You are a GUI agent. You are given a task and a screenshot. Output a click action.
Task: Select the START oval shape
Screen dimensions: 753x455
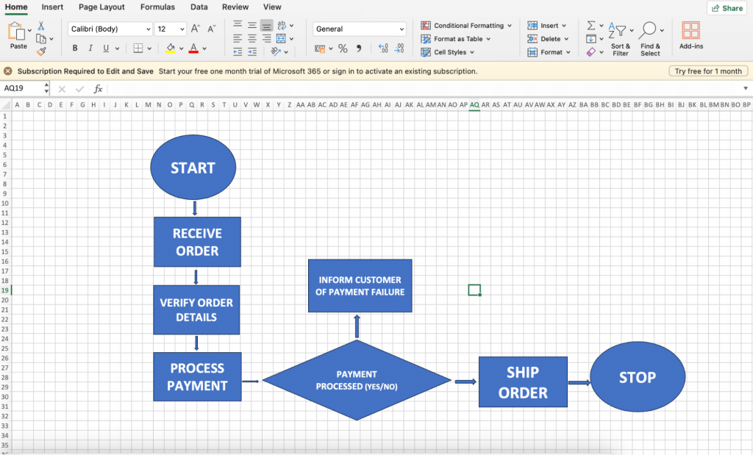(x=193, y=167)
